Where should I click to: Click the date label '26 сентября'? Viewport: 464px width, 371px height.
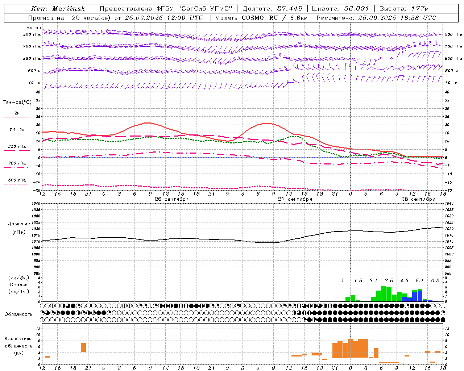coord(171,199)
